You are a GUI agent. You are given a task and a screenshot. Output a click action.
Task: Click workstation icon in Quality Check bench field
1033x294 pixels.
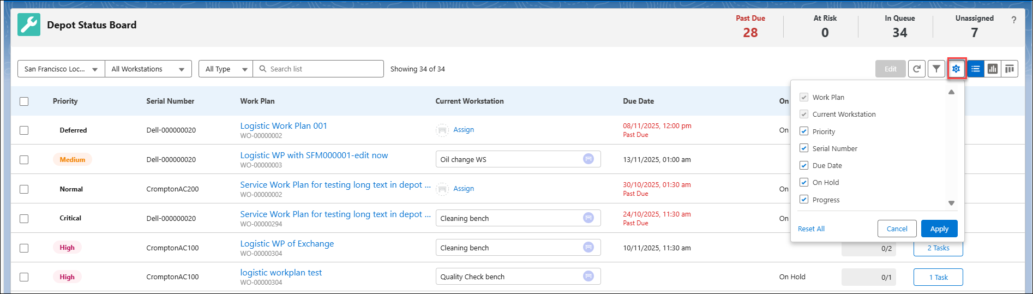(x=588, y=276)
